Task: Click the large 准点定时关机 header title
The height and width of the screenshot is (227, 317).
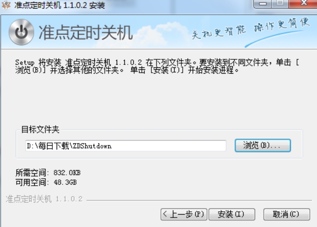Action: coord(86,32)
